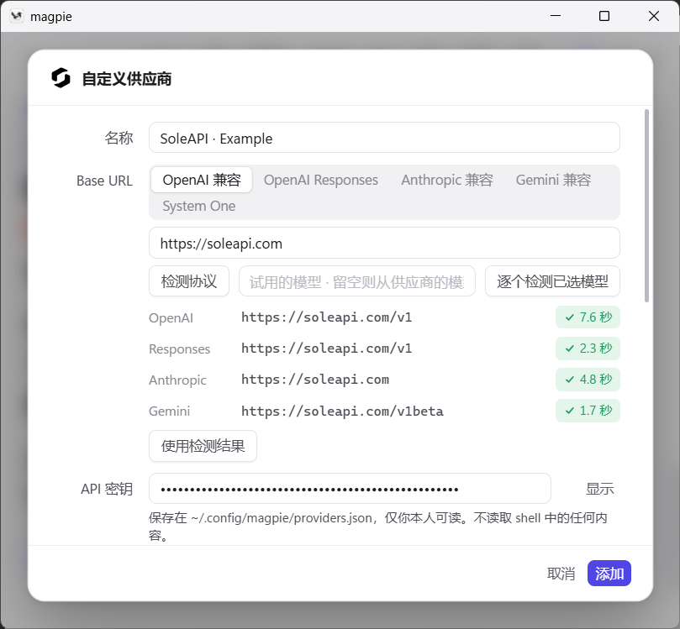
Task: Click the dialog's vertical scrollbar
Action: coord(646,206)
